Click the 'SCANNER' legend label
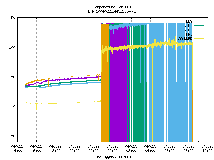The width and height of the screenshot is (214, 160). coord(185,39)
